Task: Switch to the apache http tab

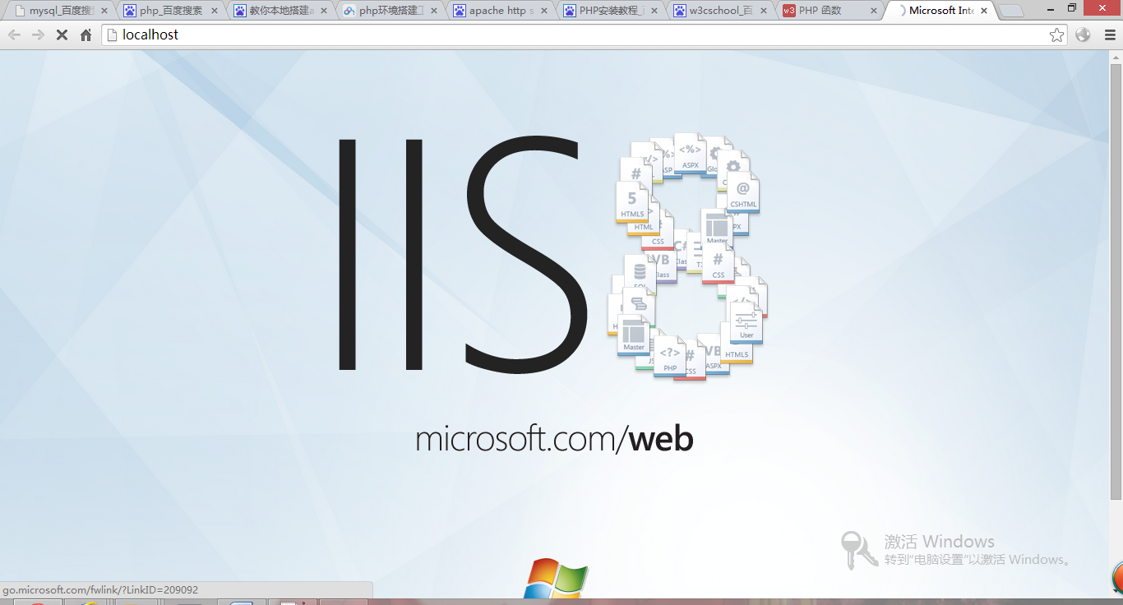Action: 501,11
